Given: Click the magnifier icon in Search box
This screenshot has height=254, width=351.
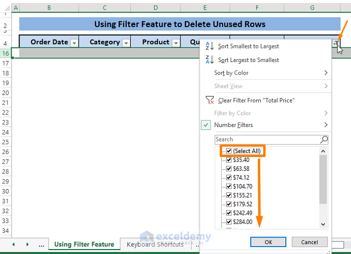Looking at the screenshot, I should click(324, 139).
